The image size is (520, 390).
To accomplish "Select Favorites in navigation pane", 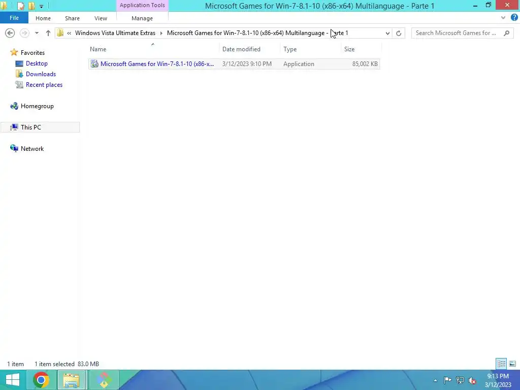I will pos(32,53).
